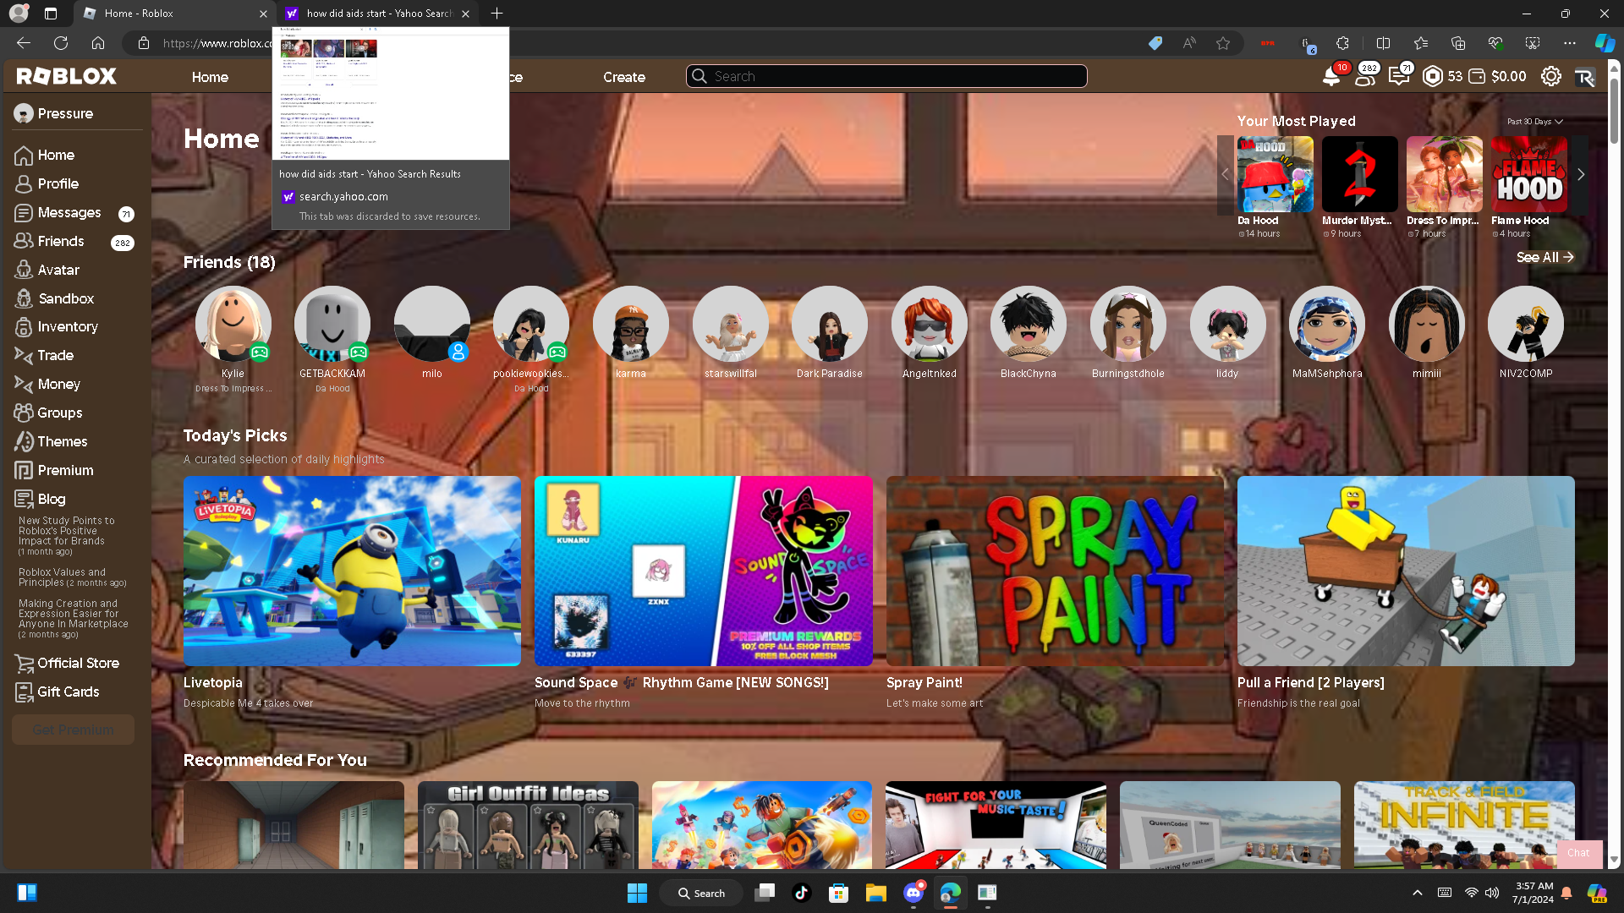Open Murder Mystery in Most Played
1624x913 pixels.
click(1360, 174)
